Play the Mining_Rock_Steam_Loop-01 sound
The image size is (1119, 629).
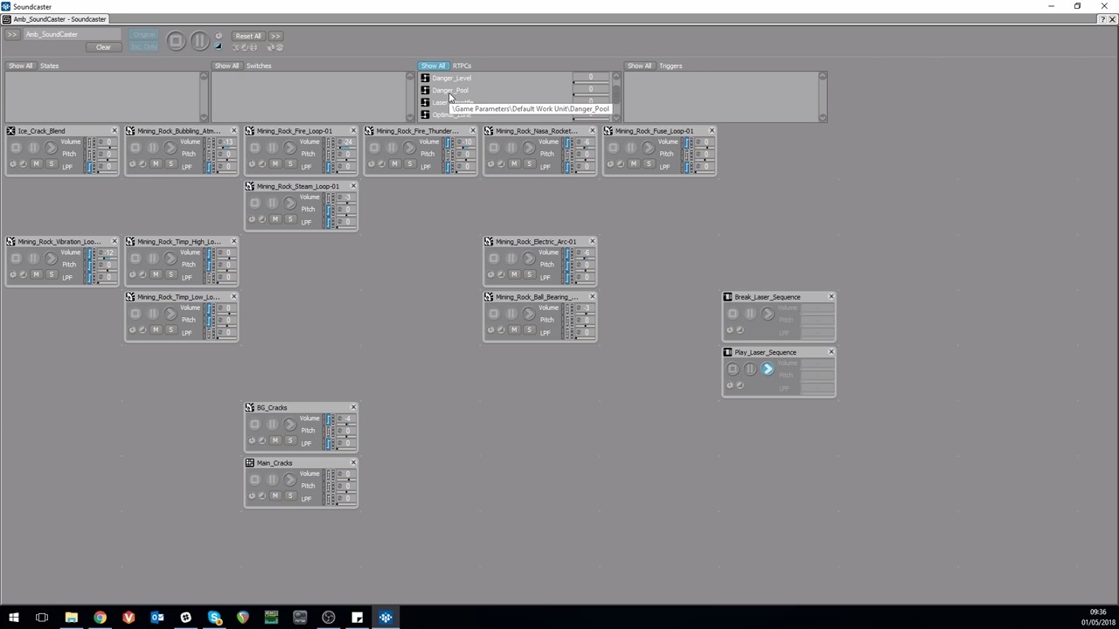[289, 204]
